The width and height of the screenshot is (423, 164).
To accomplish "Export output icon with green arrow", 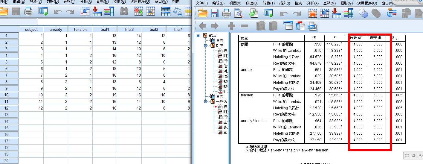I will click(254, 13).
